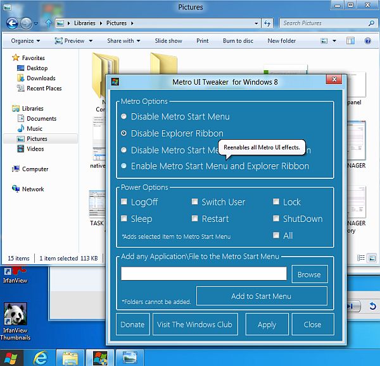The height and width of the screenshot is (366, 380).
Task: Click the Apply button
Action: pos(267,324)
